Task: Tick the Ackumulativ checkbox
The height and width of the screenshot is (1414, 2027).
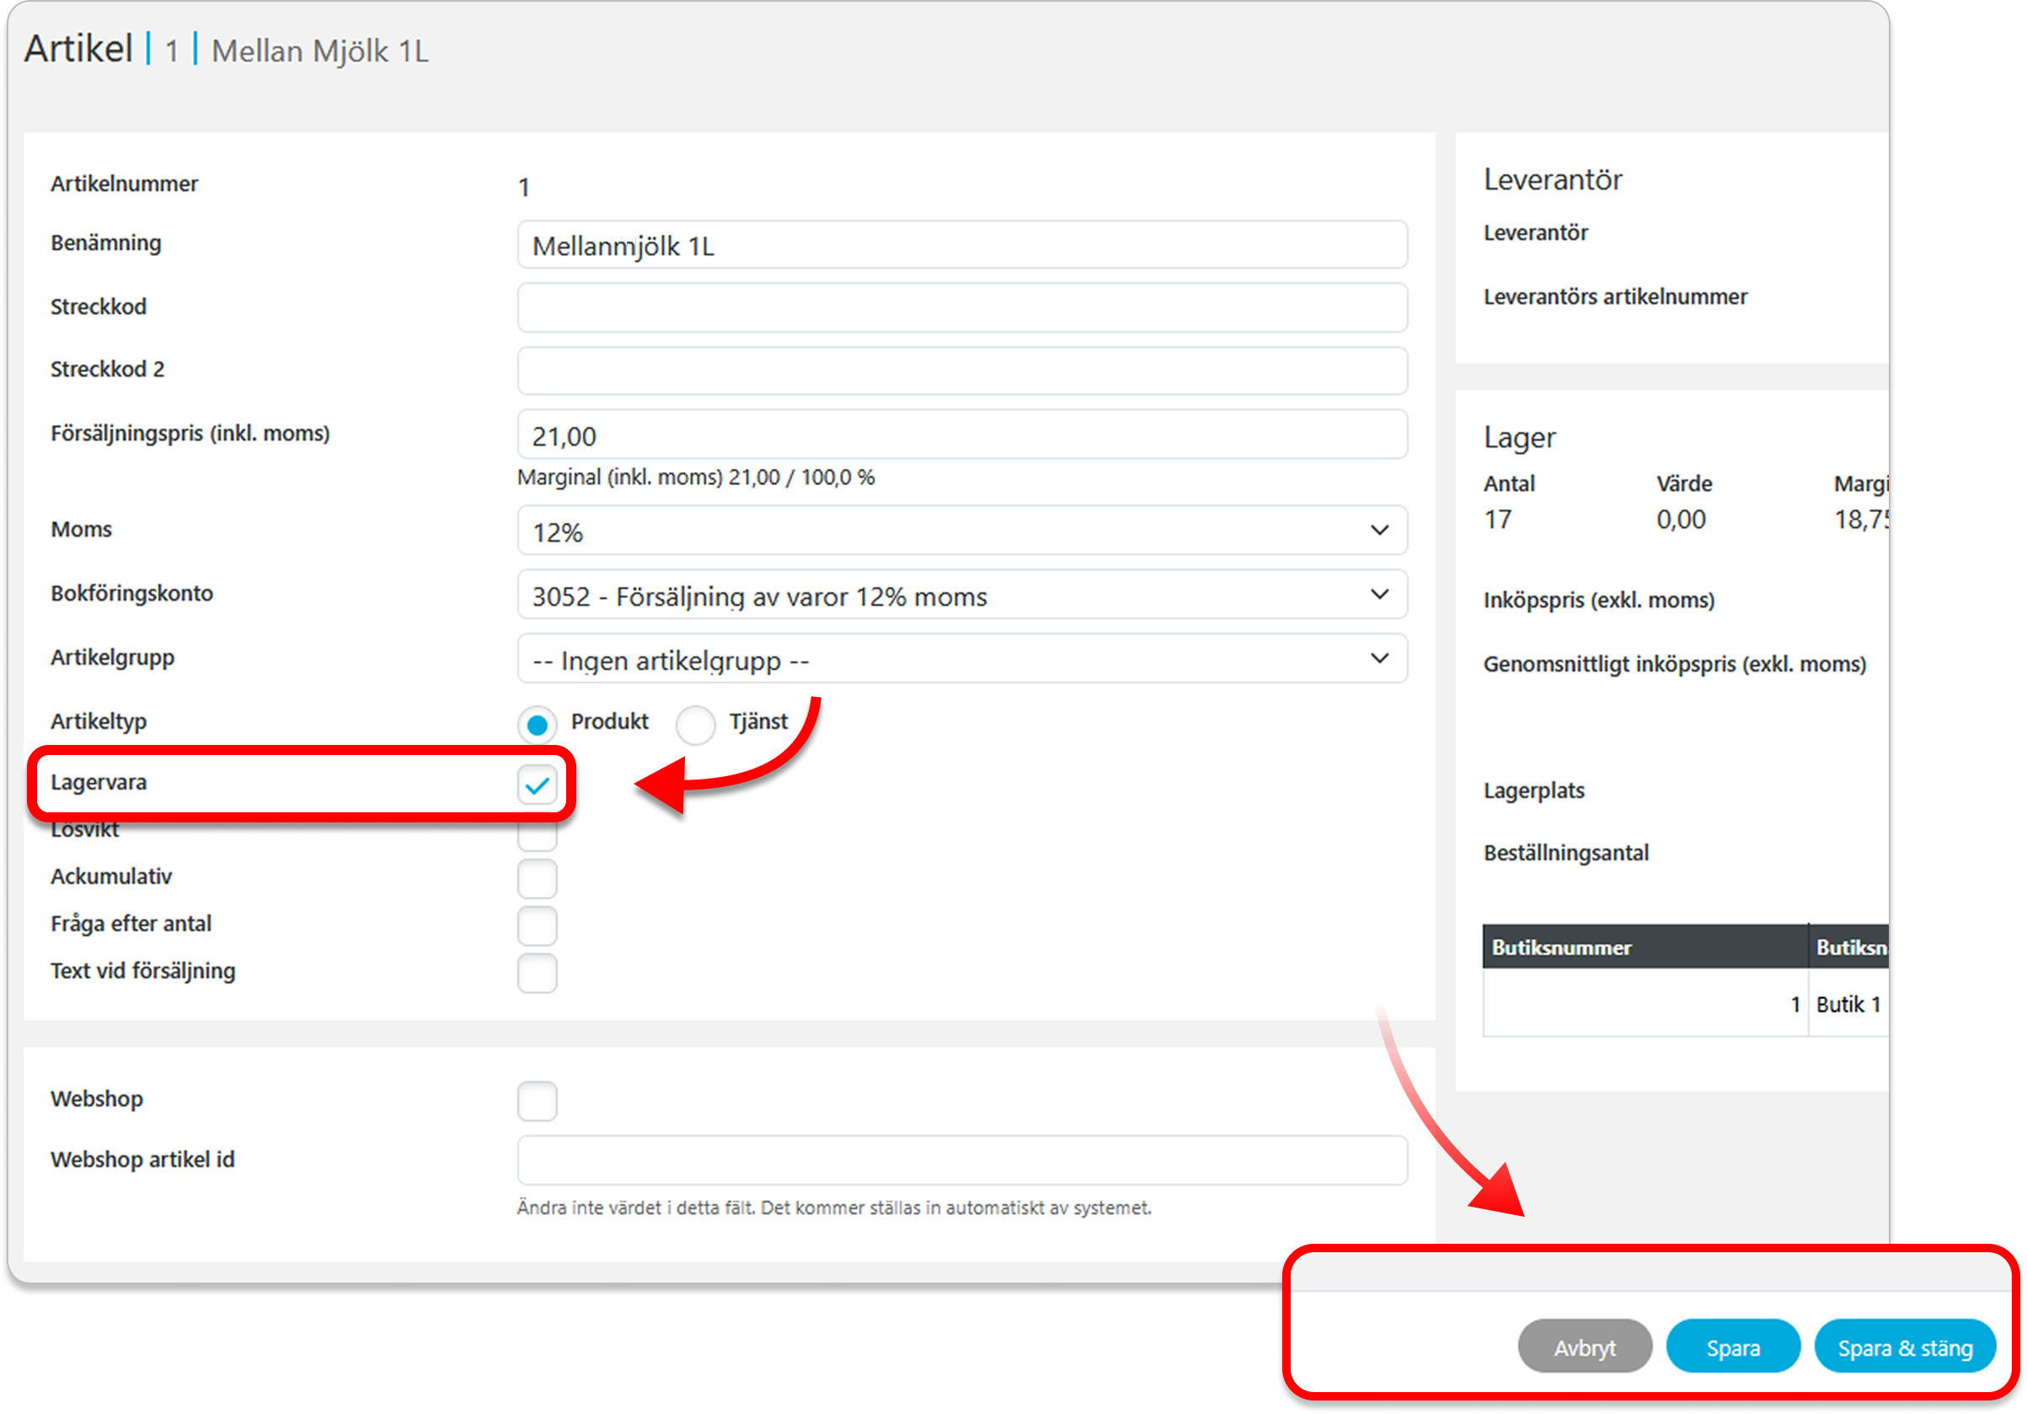Action: [537, 878]
